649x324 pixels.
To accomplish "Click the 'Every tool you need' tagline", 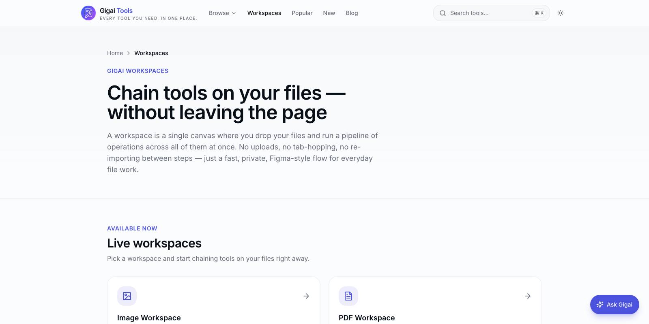I will coord(148,18).
